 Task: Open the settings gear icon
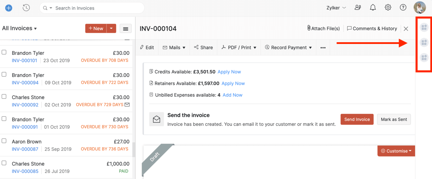pos(388,7)
